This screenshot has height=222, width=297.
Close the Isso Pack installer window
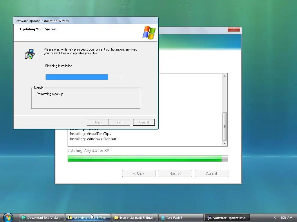234,29
